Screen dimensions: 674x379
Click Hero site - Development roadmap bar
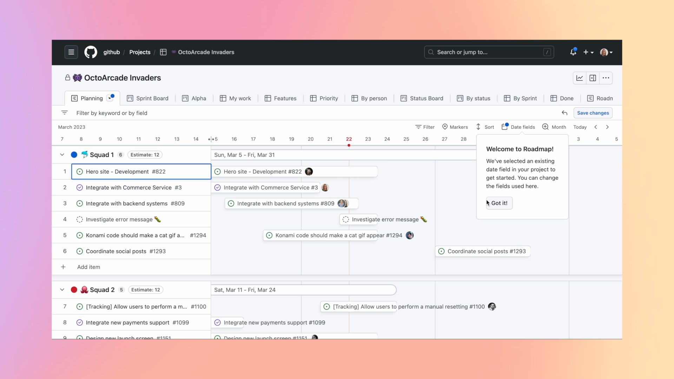click(x=294, y=172)
